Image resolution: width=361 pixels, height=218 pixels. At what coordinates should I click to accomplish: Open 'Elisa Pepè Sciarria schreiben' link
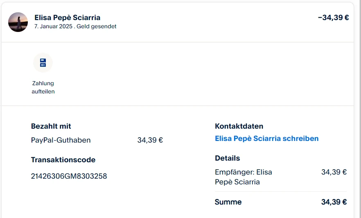click(x=266, y=139)
